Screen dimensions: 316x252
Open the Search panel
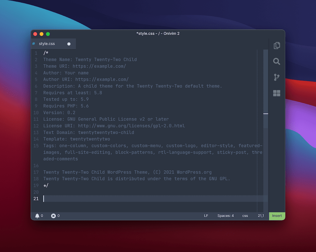point(276,62)
